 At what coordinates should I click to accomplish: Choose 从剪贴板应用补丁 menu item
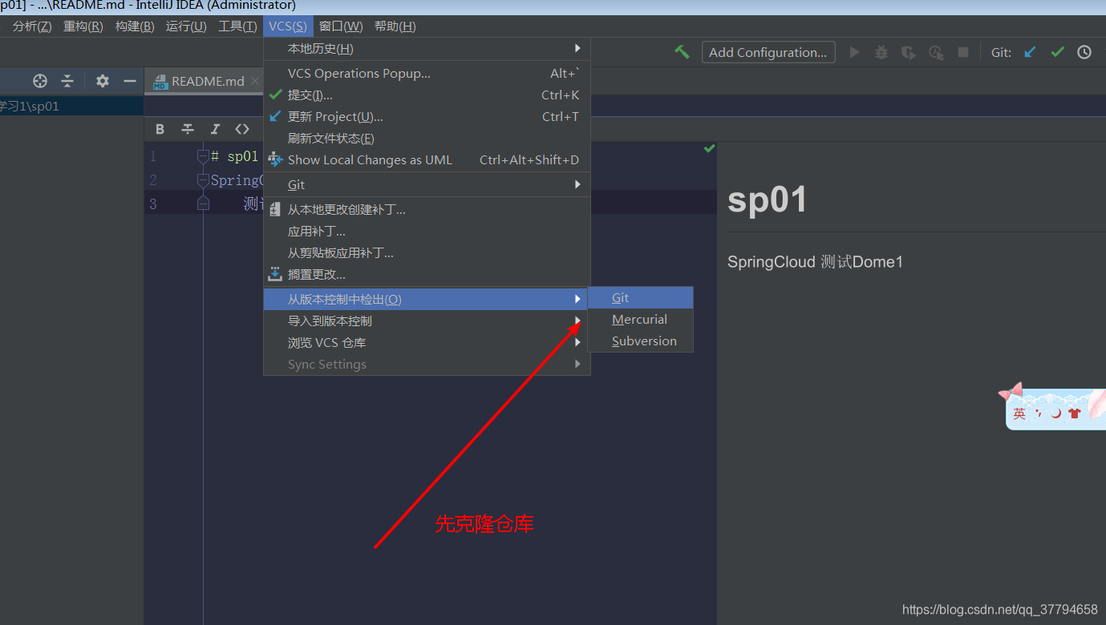tap(427, 253)
